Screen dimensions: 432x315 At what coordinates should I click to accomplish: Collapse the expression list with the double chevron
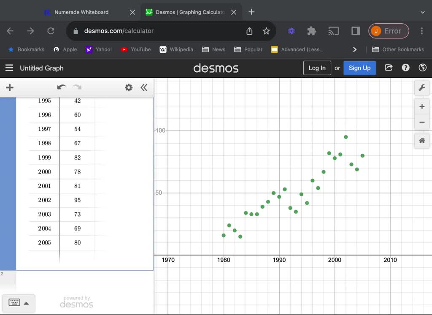coord(144,87)
